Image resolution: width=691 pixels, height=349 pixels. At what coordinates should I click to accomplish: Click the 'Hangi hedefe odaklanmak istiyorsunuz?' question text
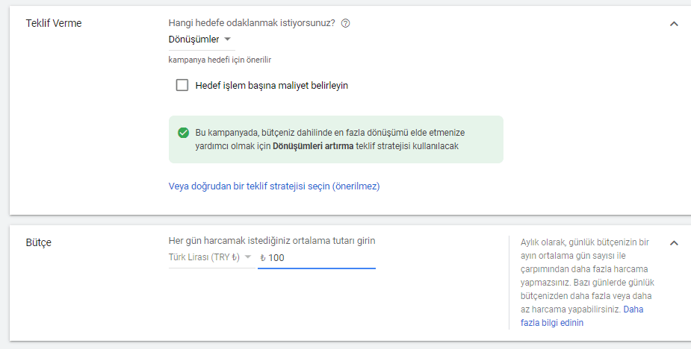tap(252, 23)
